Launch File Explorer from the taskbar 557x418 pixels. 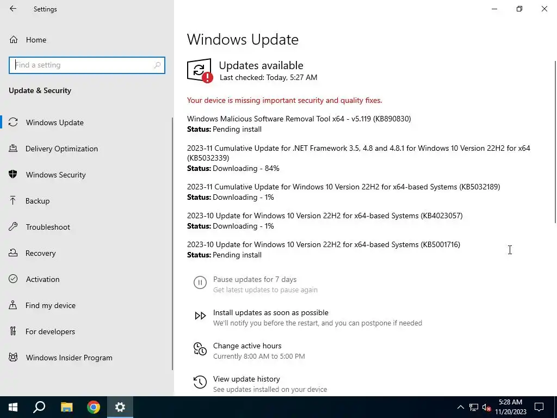pos(66,407)
